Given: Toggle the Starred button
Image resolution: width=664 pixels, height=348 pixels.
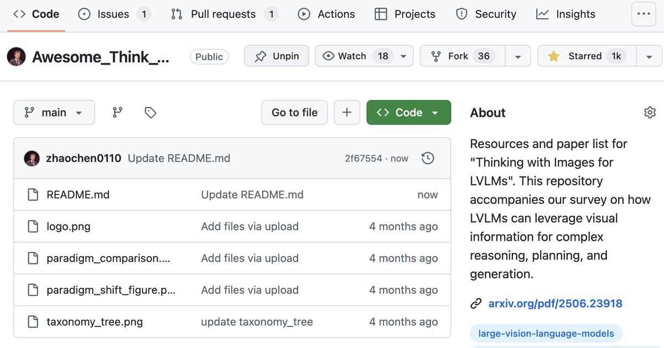Looking at the screenshot, I should (587, 56).
